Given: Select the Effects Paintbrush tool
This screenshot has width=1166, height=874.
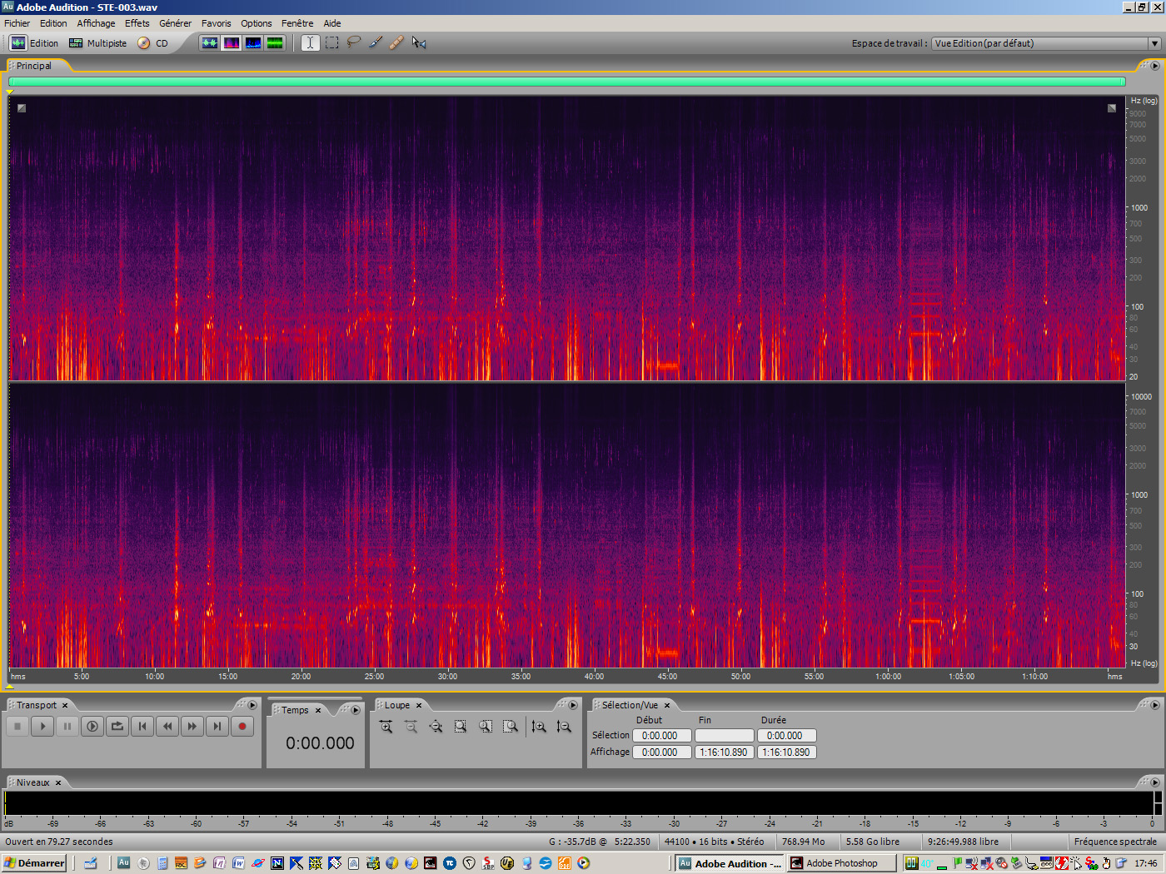Looking at the screenshot, I should 374,42.
